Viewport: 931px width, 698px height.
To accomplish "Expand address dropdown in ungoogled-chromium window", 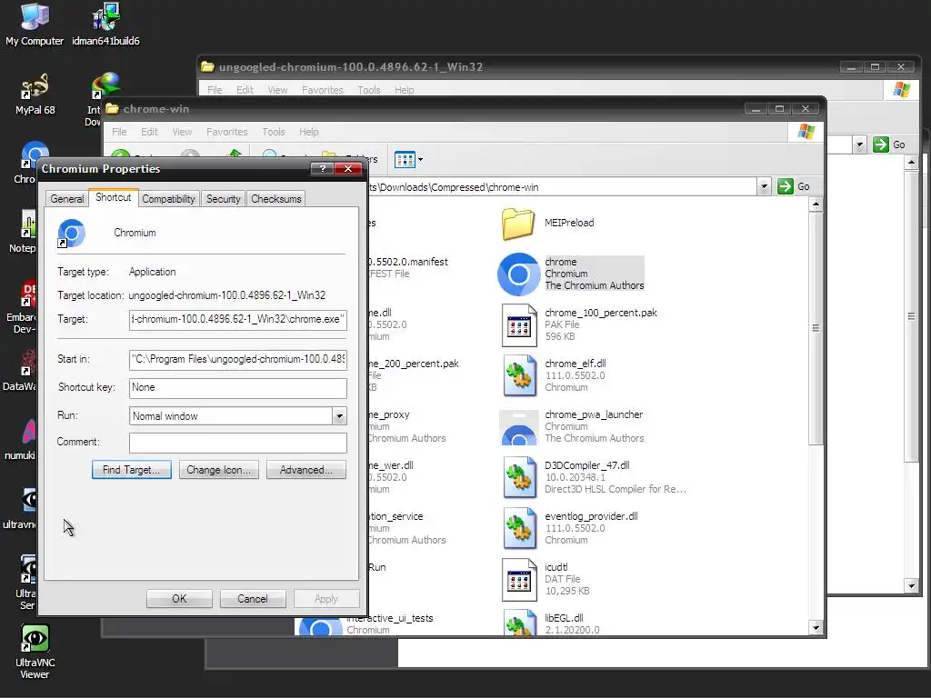I will [859, 145].
